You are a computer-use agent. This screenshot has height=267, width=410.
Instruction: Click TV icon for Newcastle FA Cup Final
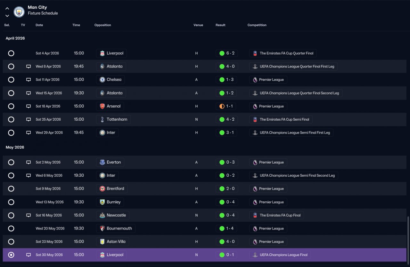pyautogui.click(x=29, y=215)
